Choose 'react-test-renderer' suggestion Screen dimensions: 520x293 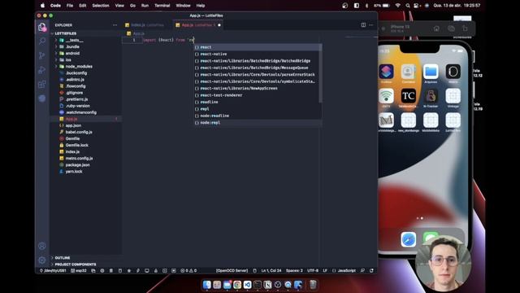click(257, 95)
